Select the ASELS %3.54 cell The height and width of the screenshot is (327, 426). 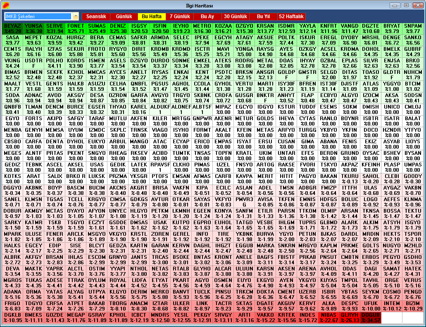tap(118, 63)
